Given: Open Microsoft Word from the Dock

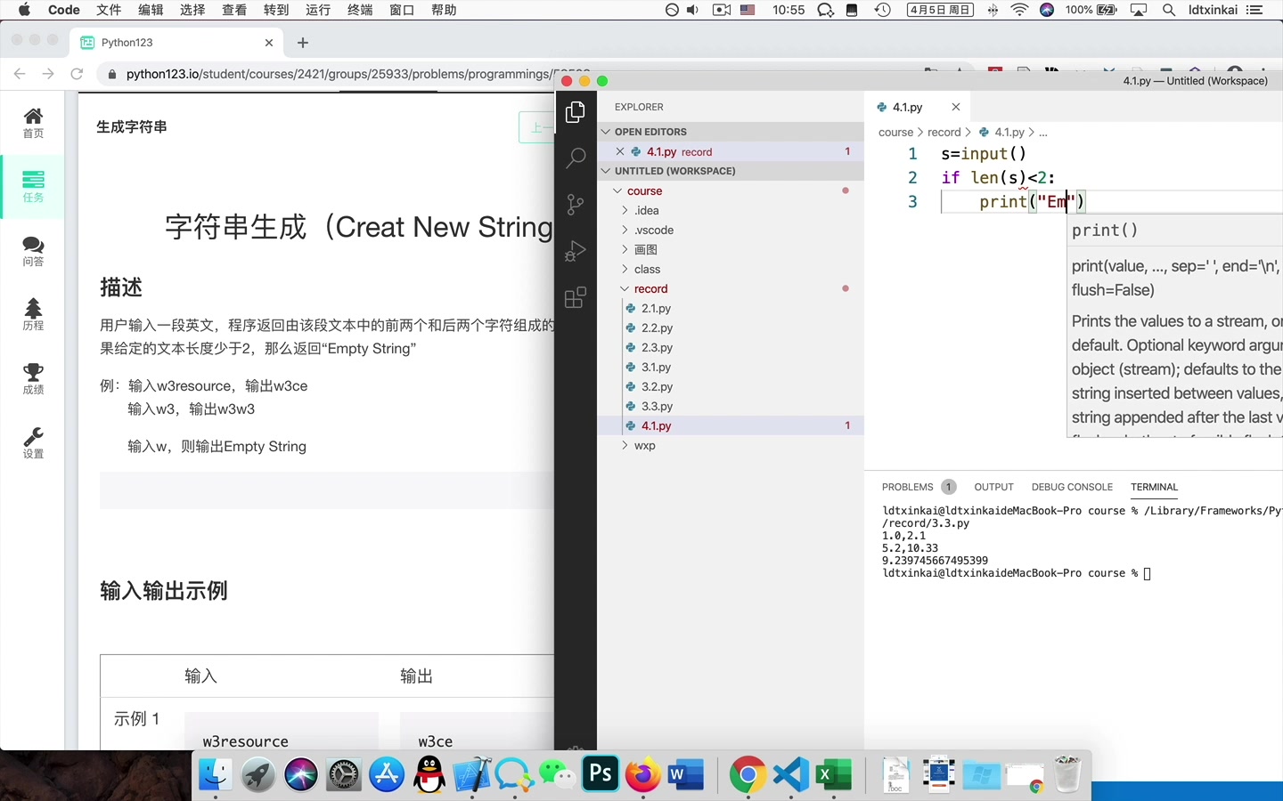Looking at the screenshot, I should [x=685, y=774].
